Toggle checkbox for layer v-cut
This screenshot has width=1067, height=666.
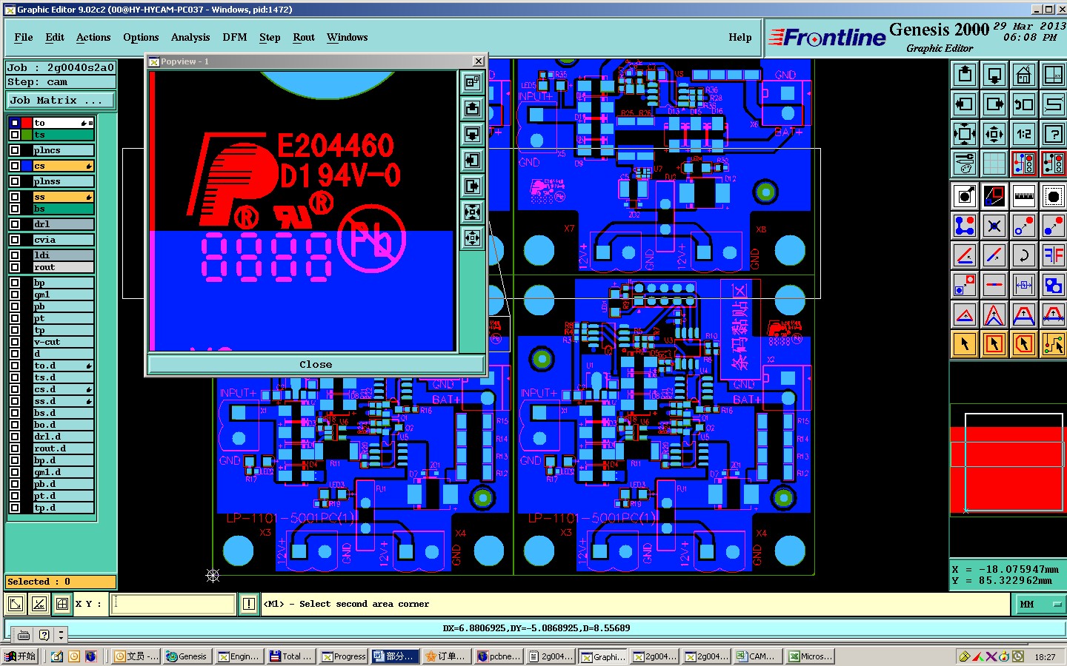pyautogui.click(x=15, y=342)
